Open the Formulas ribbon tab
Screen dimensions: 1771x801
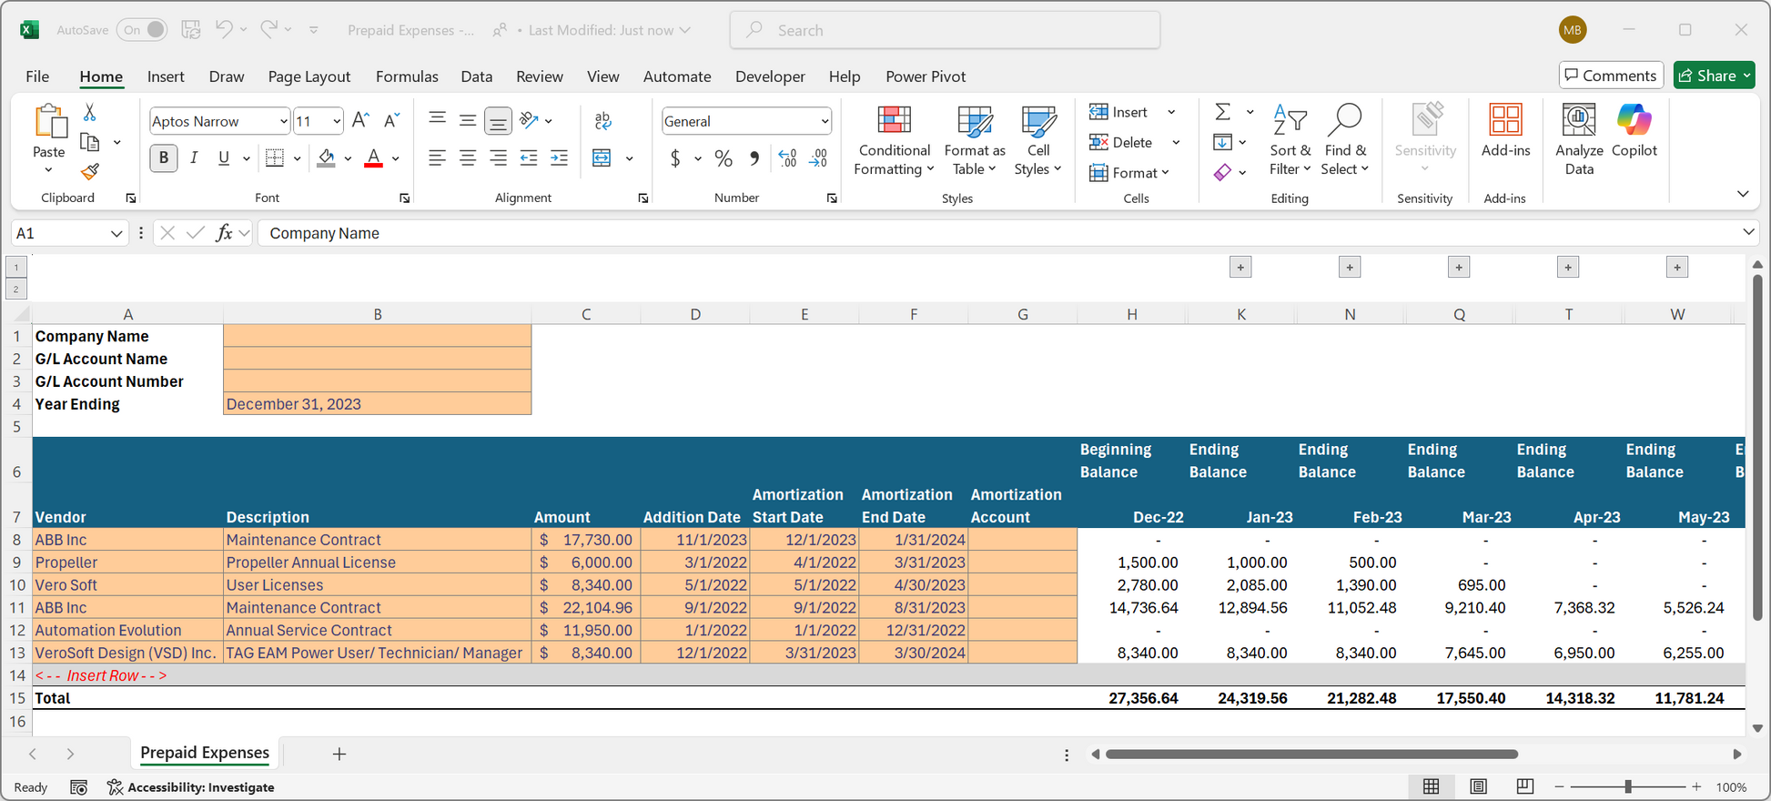click(407, 76)
